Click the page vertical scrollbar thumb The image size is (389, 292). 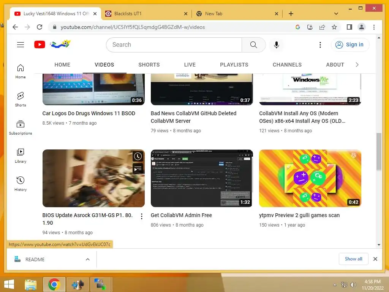(379, 151)
